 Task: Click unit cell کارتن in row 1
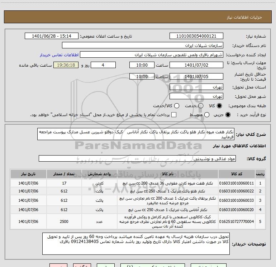point(99,183)
